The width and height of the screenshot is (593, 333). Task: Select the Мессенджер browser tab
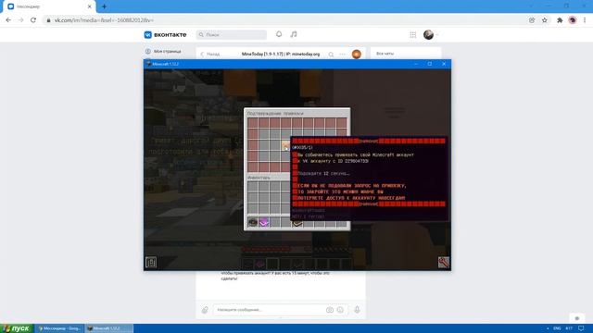[x=48, y=6]
